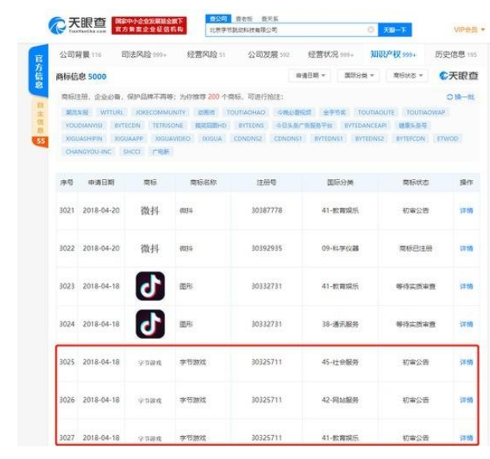Click the JOKECOMMUNITY trademark tag
The image size is (490, 459).
(160, 112)
